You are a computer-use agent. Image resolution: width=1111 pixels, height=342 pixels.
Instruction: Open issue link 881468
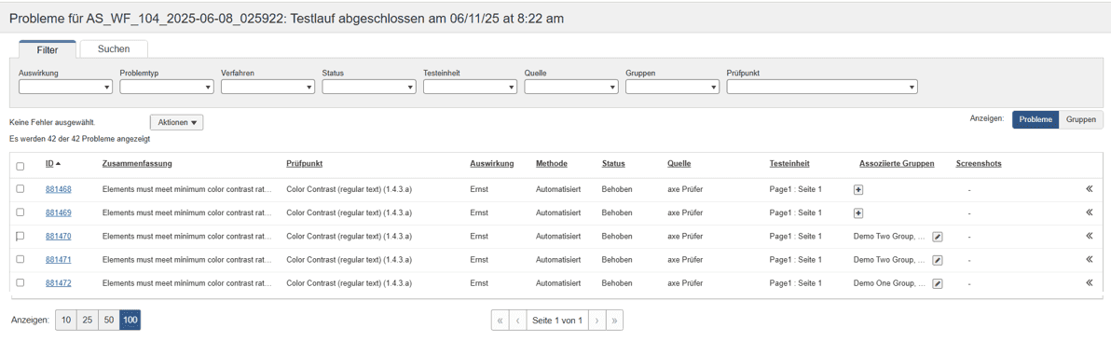click(58, 190)
